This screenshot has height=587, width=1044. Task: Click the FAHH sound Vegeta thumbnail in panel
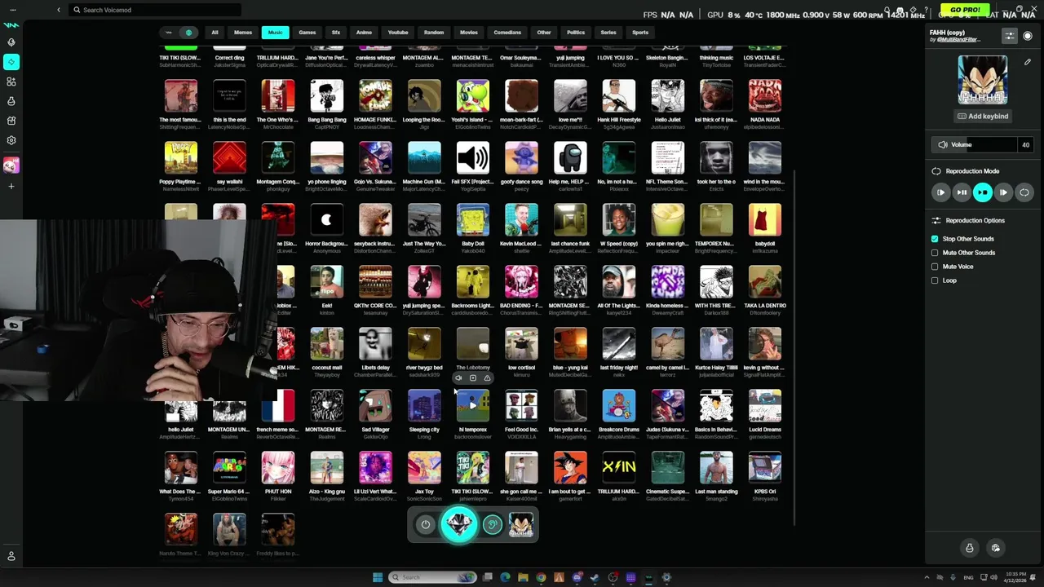pyautogui.click(x=983, y=79)
